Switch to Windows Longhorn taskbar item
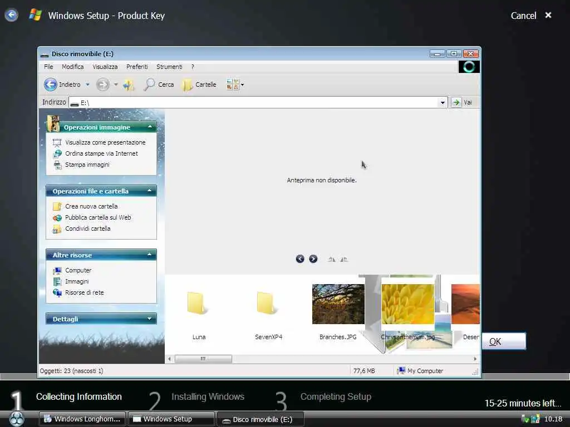Viewport: 570px width, 427px height. (82, 419)
